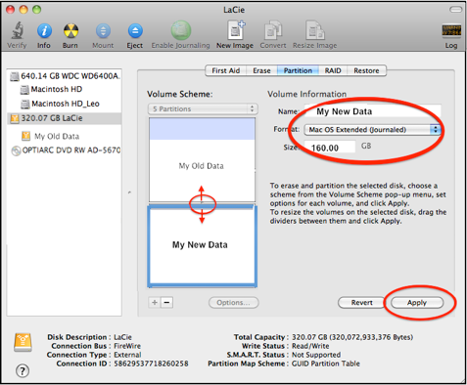Select the 320.07 GB LaCie disk
Screen dimensions: 467x385
[x=65, y=118]
